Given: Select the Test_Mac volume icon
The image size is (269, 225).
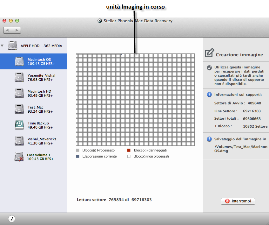Looking at the screenshot, I should click(19, 109).
